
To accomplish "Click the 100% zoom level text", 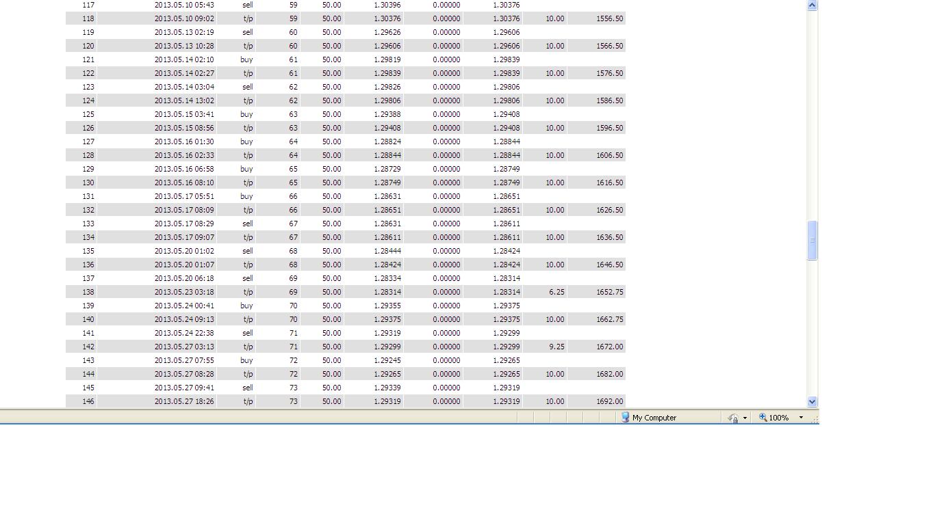I will click(779, 418).
